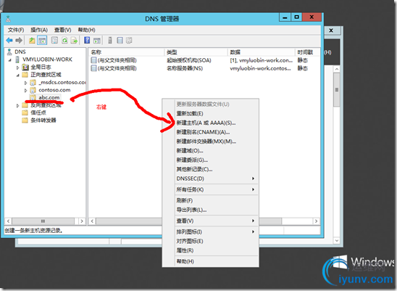397x291 pixels.
Task: Click the tree pane scroll-right arrow
Action: 82,221
